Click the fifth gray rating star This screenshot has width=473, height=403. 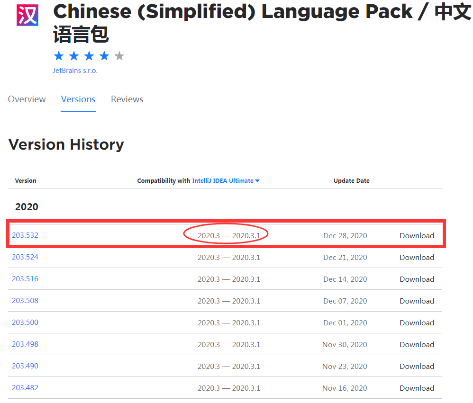tap(119, 56)
